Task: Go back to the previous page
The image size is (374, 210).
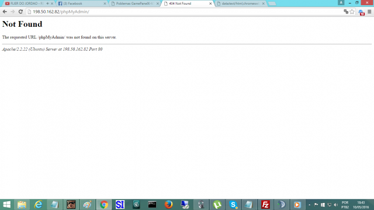Action: 5,12
